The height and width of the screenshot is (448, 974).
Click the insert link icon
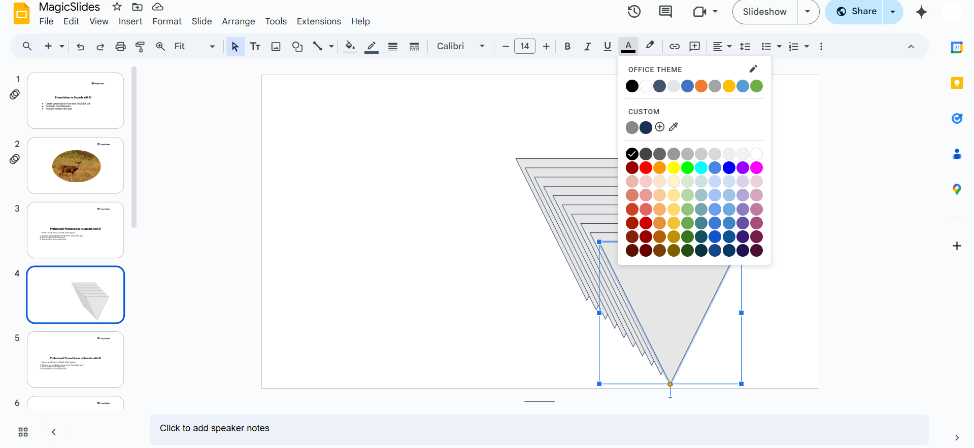pos(674,47)
